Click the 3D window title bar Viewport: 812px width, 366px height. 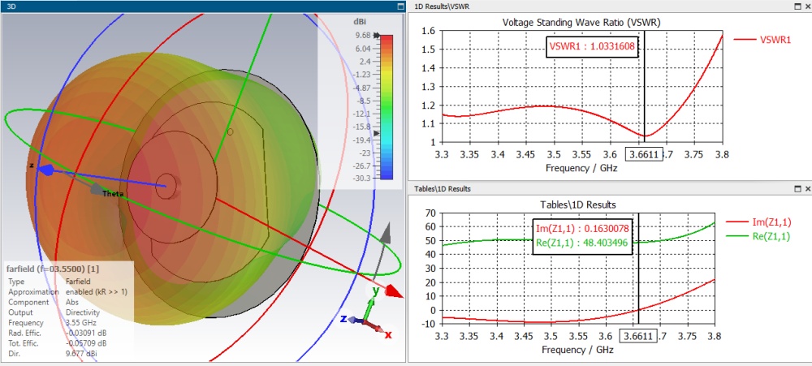(x=202, y=6)
